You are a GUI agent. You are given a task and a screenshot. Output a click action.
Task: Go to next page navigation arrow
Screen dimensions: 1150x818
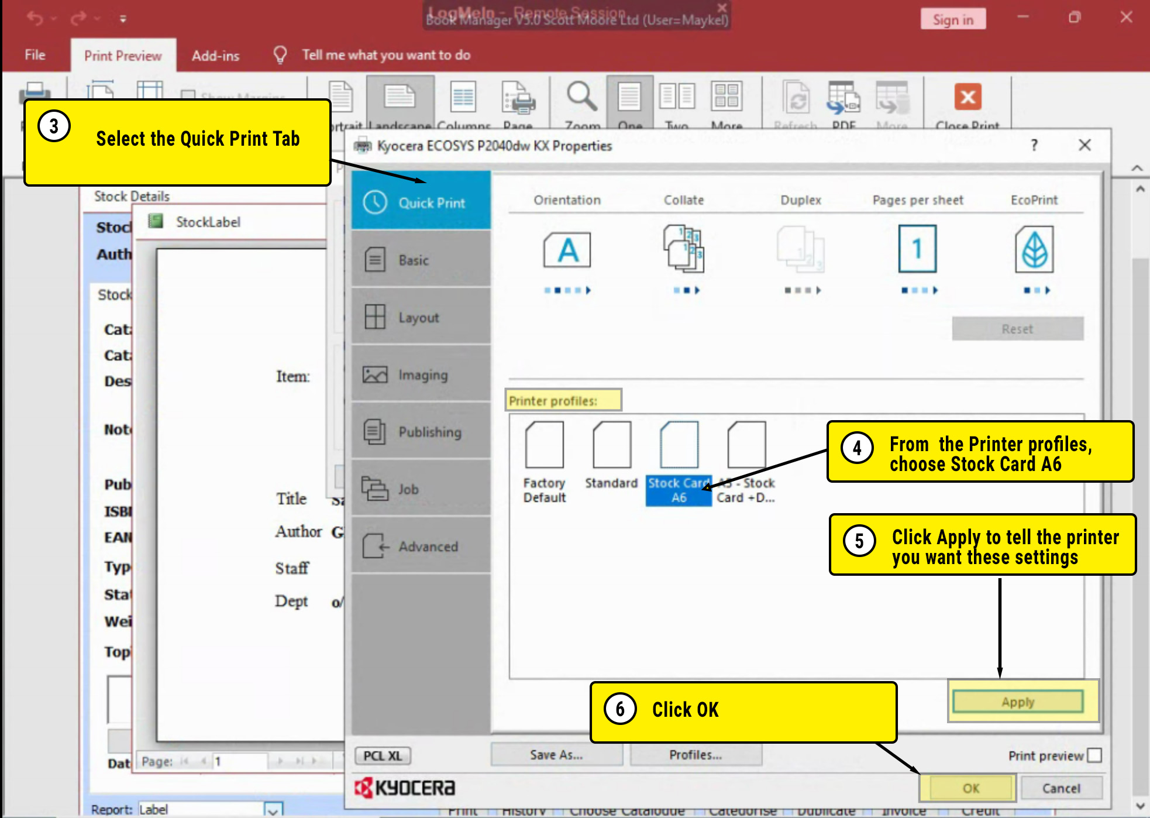click(x=281, y=761)
